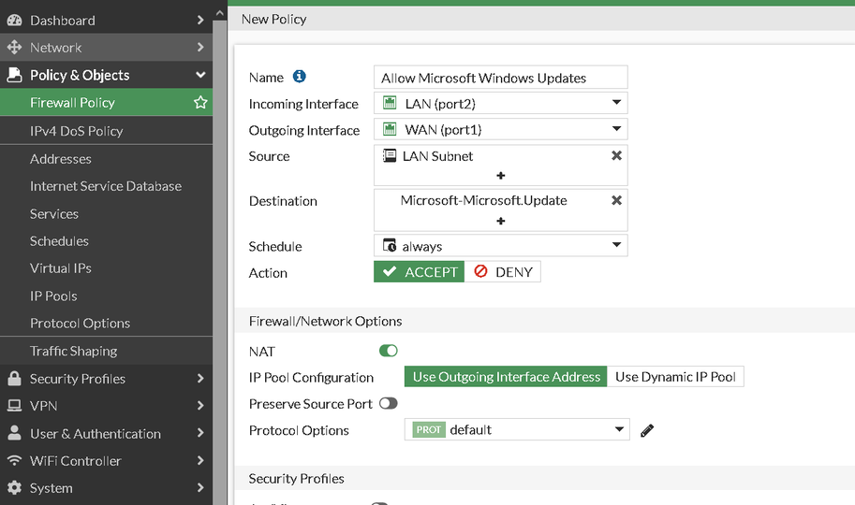Disable the NAT toggle
Viewport: 855px width, 505px height.
coord(388,351)
